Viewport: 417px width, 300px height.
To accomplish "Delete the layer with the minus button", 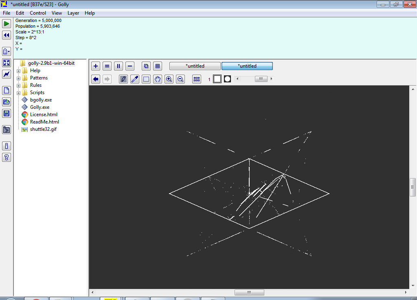I will [130, 66].
